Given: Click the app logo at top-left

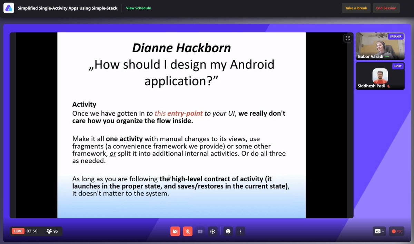Looking at the screenshot, I should [x=9, y=8].
